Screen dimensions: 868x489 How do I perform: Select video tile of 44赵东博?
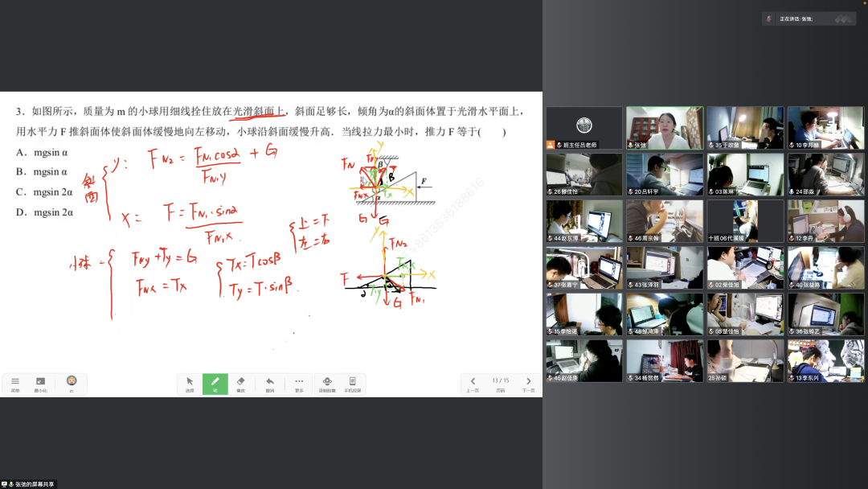click(584, 221)
